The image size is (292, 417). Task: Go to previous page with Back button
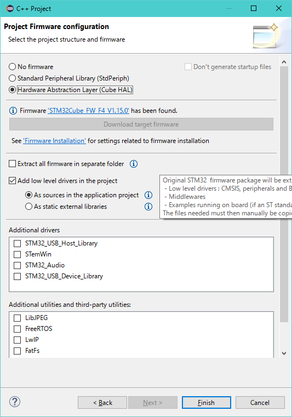(x=102, y=403)
